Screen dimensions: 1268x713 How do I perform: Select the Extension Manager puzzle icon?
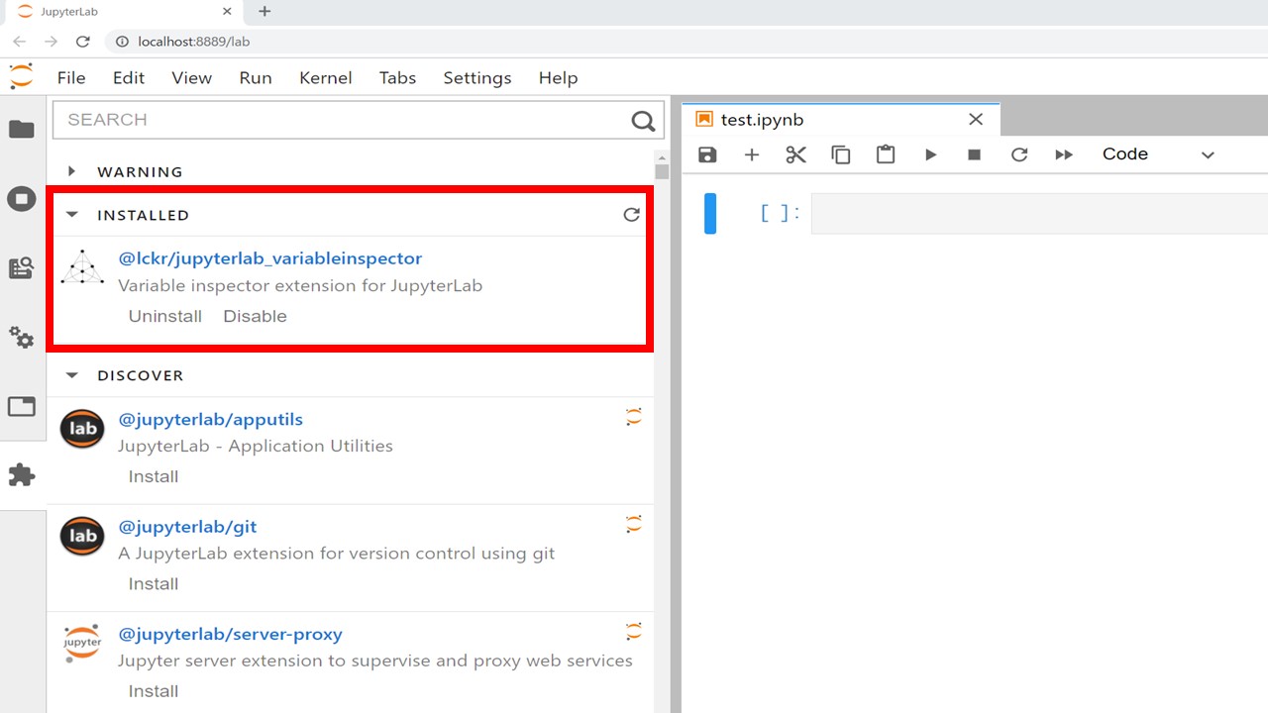pos(22,475)
